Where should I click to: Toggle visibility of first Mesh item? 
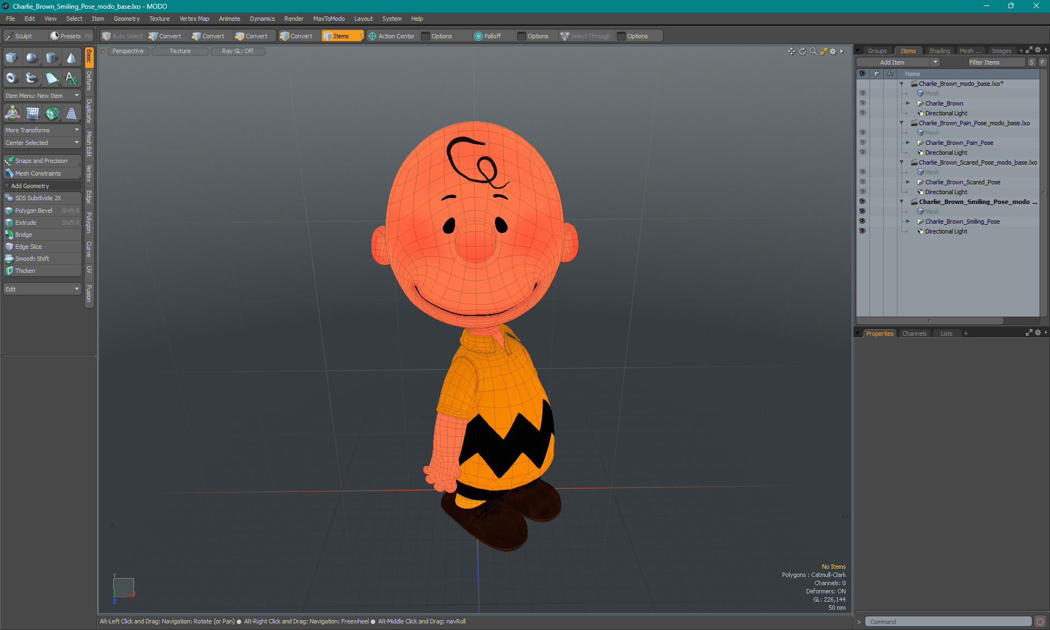click(x=862, y=94)
